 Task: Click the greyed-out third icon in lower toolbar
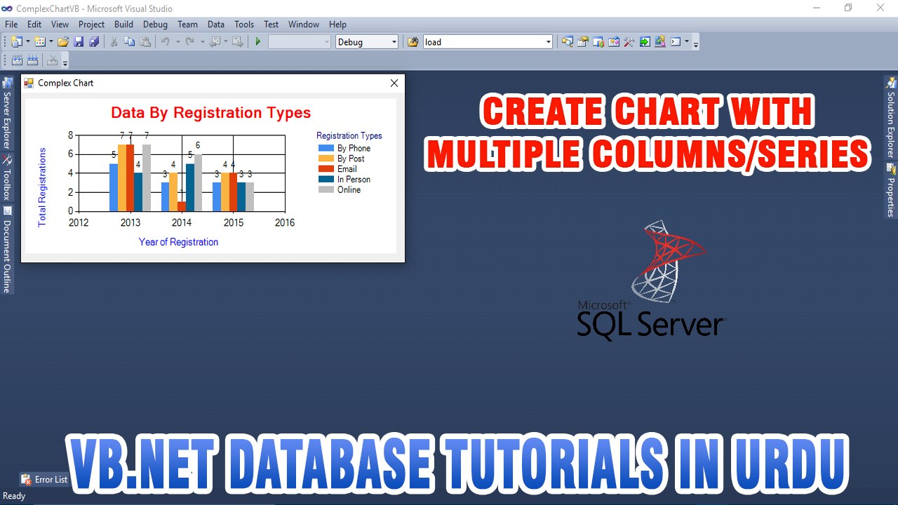click(x=53, y=60)
